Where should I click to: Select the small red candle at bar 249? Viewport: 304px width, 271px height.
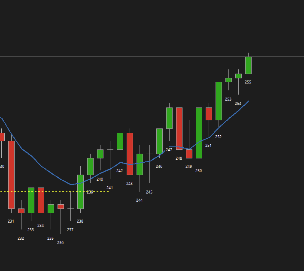pos(189,154)
